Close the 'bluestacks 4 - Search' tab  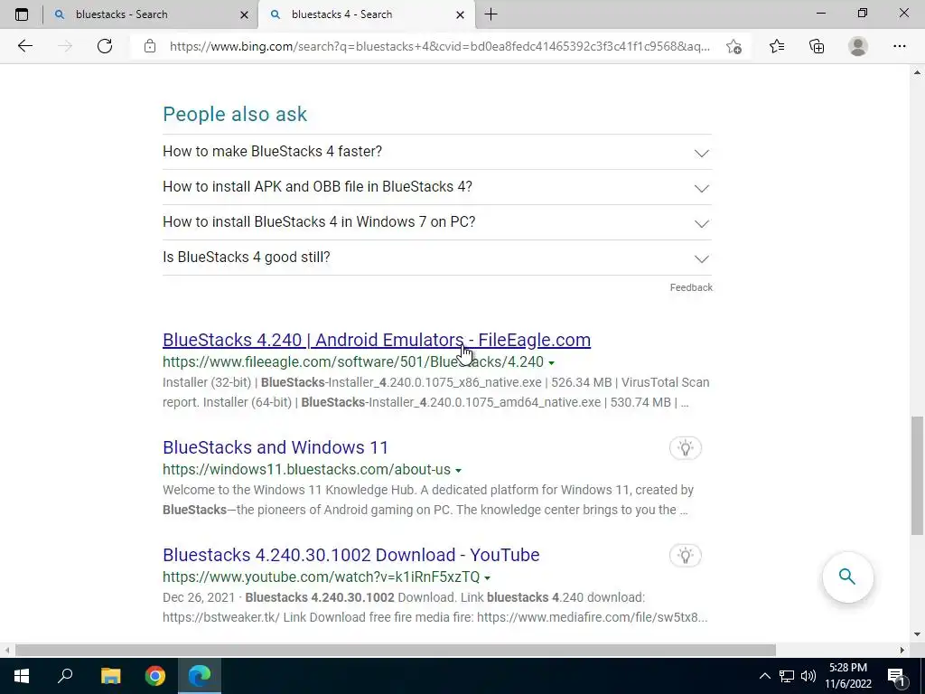[460, 14]
